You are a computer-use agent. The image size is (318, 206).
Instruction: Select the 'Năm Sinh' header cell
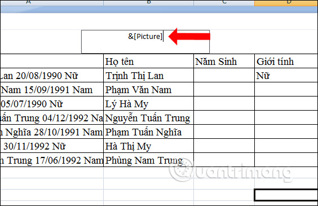coord(224,61)
